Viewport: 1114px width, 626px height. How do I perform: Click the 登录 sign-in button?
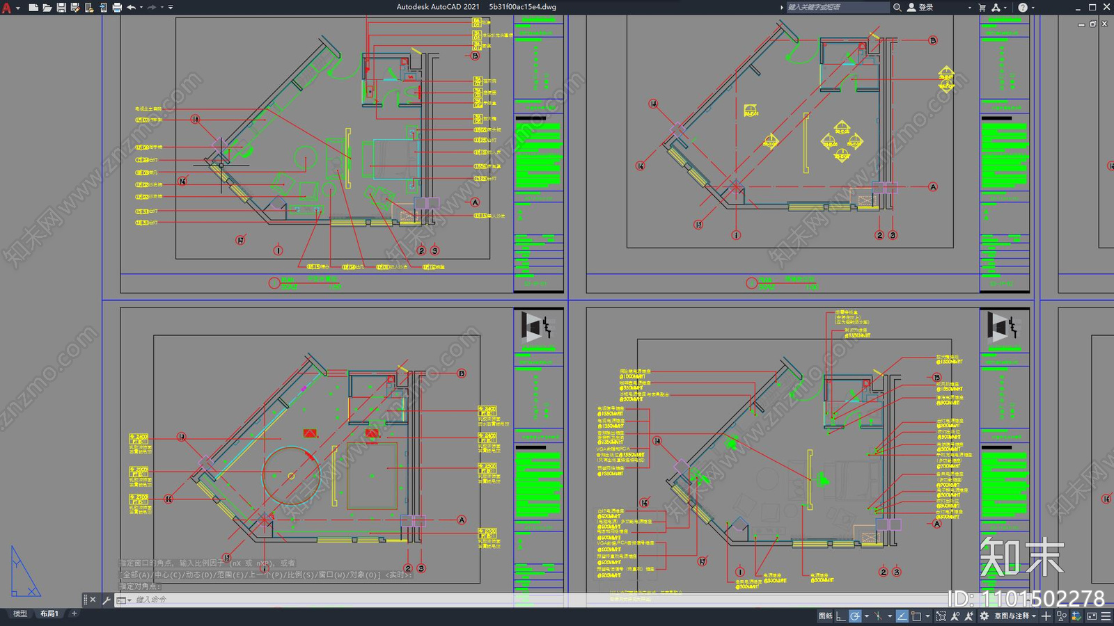(920, 7)
